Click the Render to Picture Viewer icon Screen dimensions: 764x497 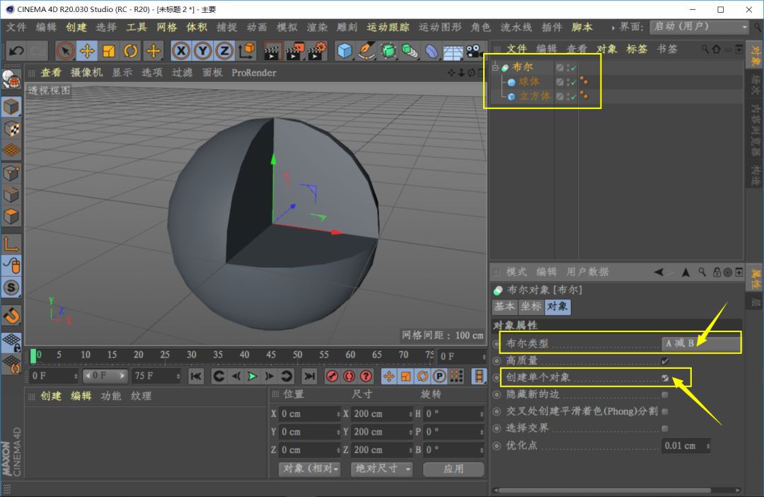coord(295,51)
